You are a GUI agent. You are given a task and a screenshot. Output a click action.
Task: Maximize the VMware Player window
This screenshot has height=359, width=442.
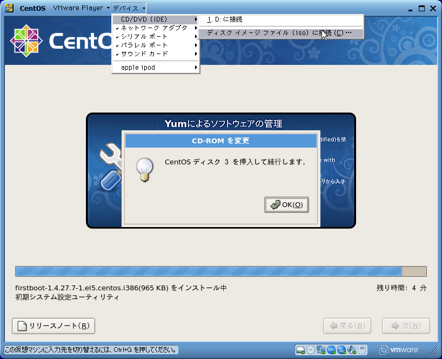[x=421, y=9]
